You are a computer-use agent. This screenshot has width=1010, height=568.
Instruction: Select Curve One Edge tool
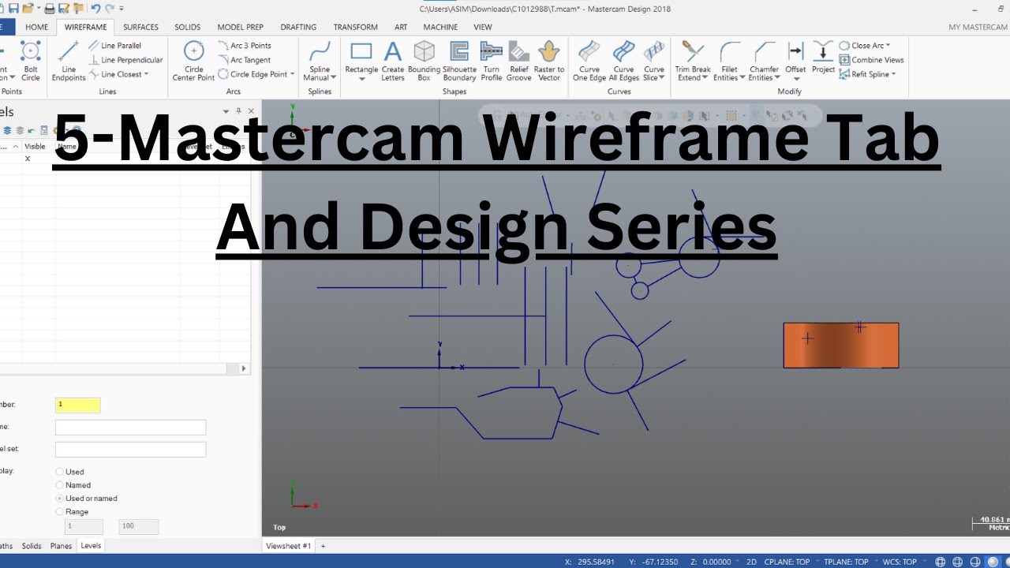[x=589, y=62]
